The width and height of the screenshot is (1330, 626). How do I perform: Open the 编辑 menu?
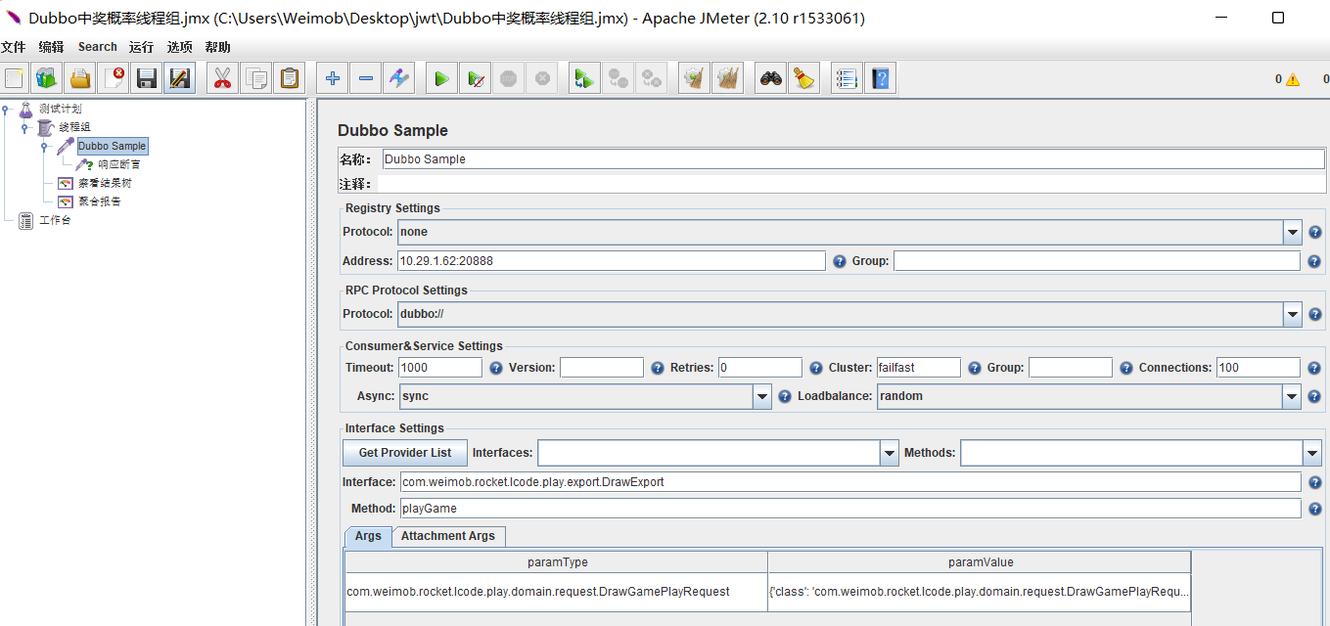(x=52, y=47)
